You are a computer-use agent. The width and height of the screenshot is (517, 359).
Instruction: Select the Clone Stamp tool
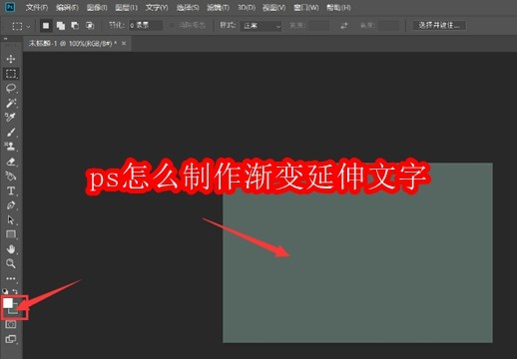(11, 147)
